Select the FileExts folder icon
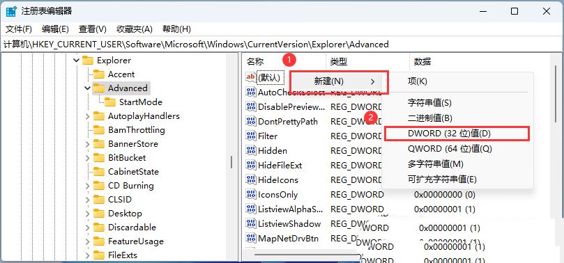The width and height of the screenshot is (564, 263). (x=98, y=255)
